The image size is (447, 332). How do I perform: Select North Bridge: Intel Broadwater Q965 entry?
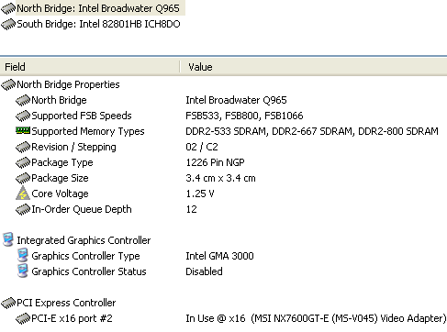pyautogui.click(x=93, y=8)
